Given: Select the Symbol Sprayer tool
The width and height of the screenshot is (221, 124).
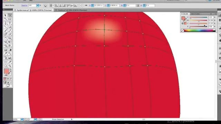Looking at the screenshot, I should click(6, 58).
